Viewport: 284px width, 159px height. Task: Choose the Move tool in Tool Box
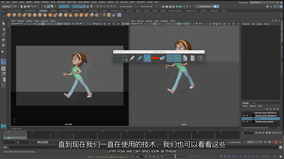click(3, 39)
